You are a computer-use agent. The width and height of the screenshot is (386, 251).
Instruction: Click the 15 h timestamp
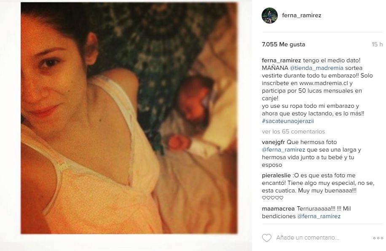pos(377,44)
